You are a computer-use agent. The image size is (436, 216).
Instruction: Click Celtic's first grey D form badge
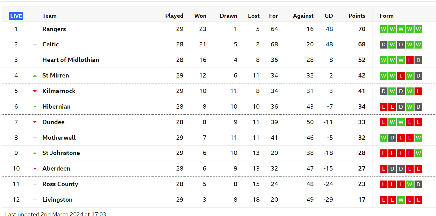tap(383, 45)
